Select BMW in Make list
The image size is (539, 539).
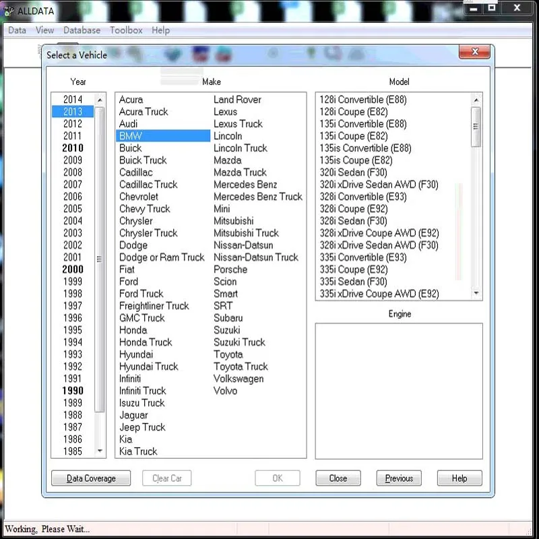click(x=163, y=136)
